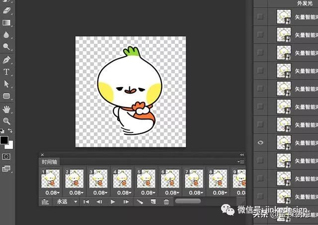Select frame 5 thumbnail in timeline
This screenshot has width=318, height=225.
pos(146,179)
